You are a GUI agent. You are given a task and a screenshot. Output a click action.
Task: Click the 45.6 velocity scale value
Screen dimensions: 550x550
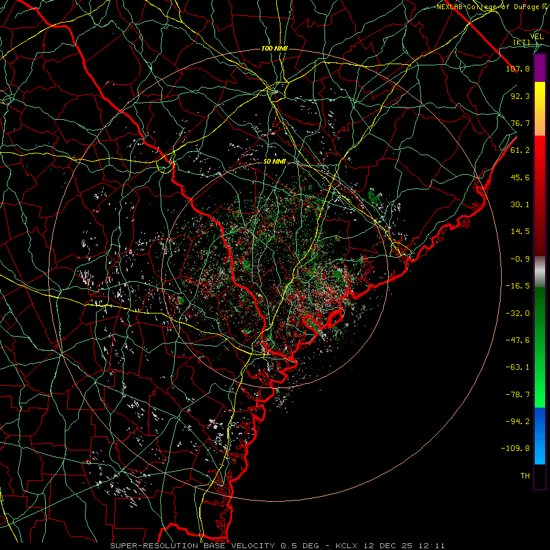[520, 177]
